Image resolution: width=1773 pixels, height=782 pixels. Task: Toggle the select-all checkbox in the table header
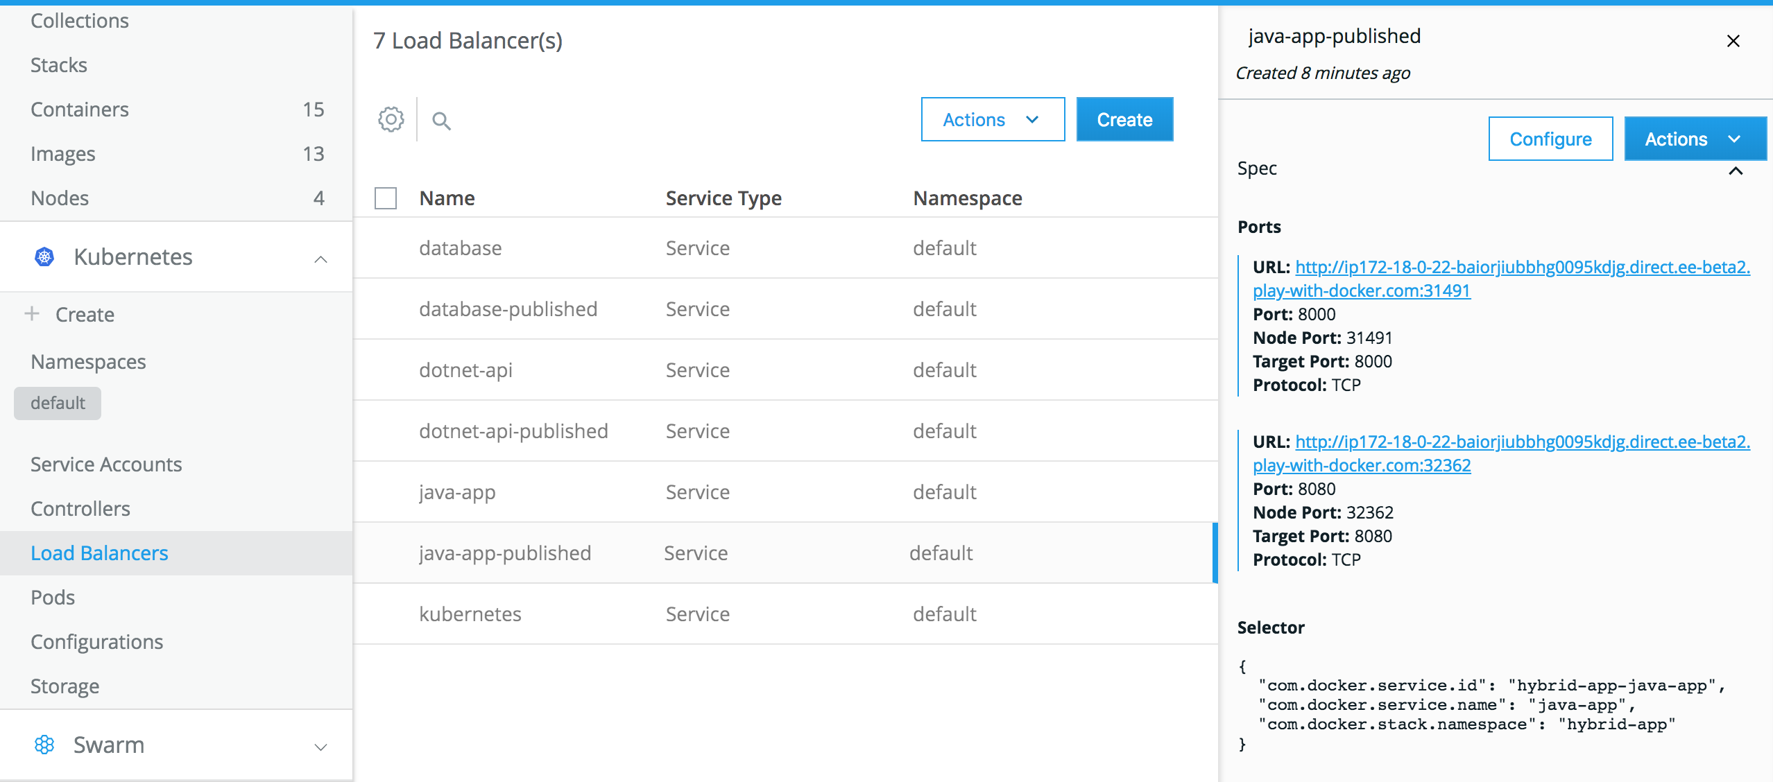(386, 198)
